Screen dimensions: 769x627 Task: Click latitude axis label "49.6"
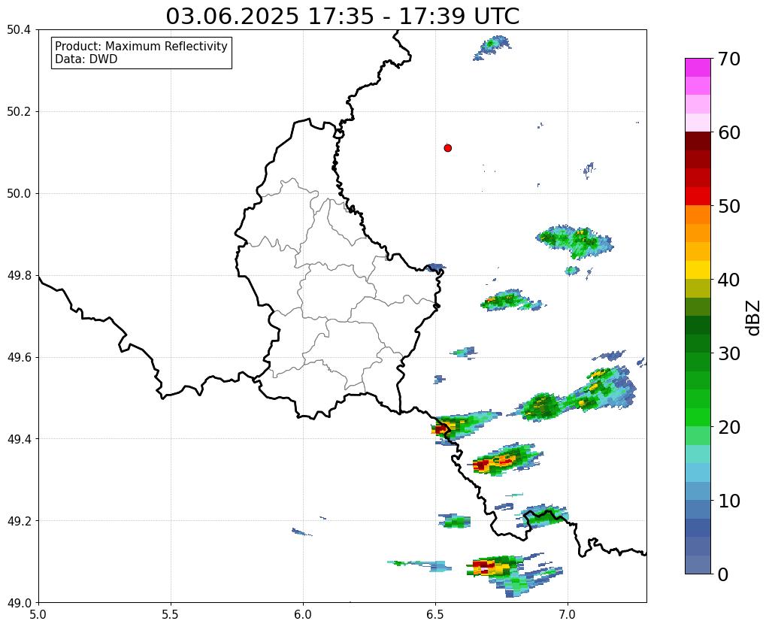pyautogui.click(x=19, y=358)
